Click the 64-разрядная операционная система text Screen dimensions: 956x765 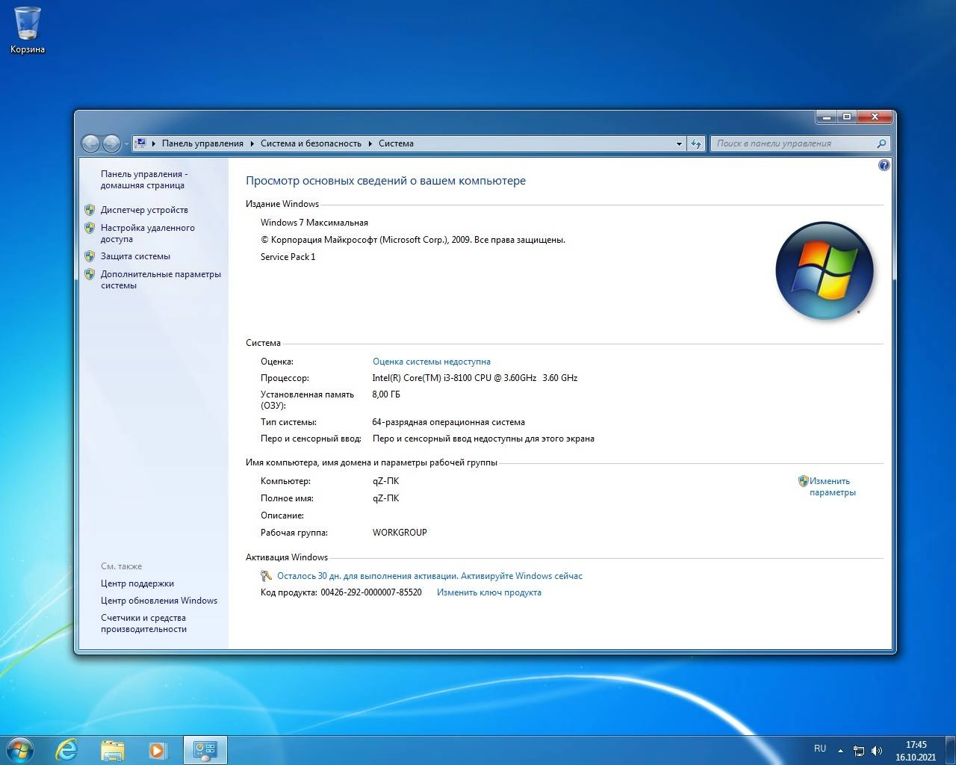coord(448,422)
